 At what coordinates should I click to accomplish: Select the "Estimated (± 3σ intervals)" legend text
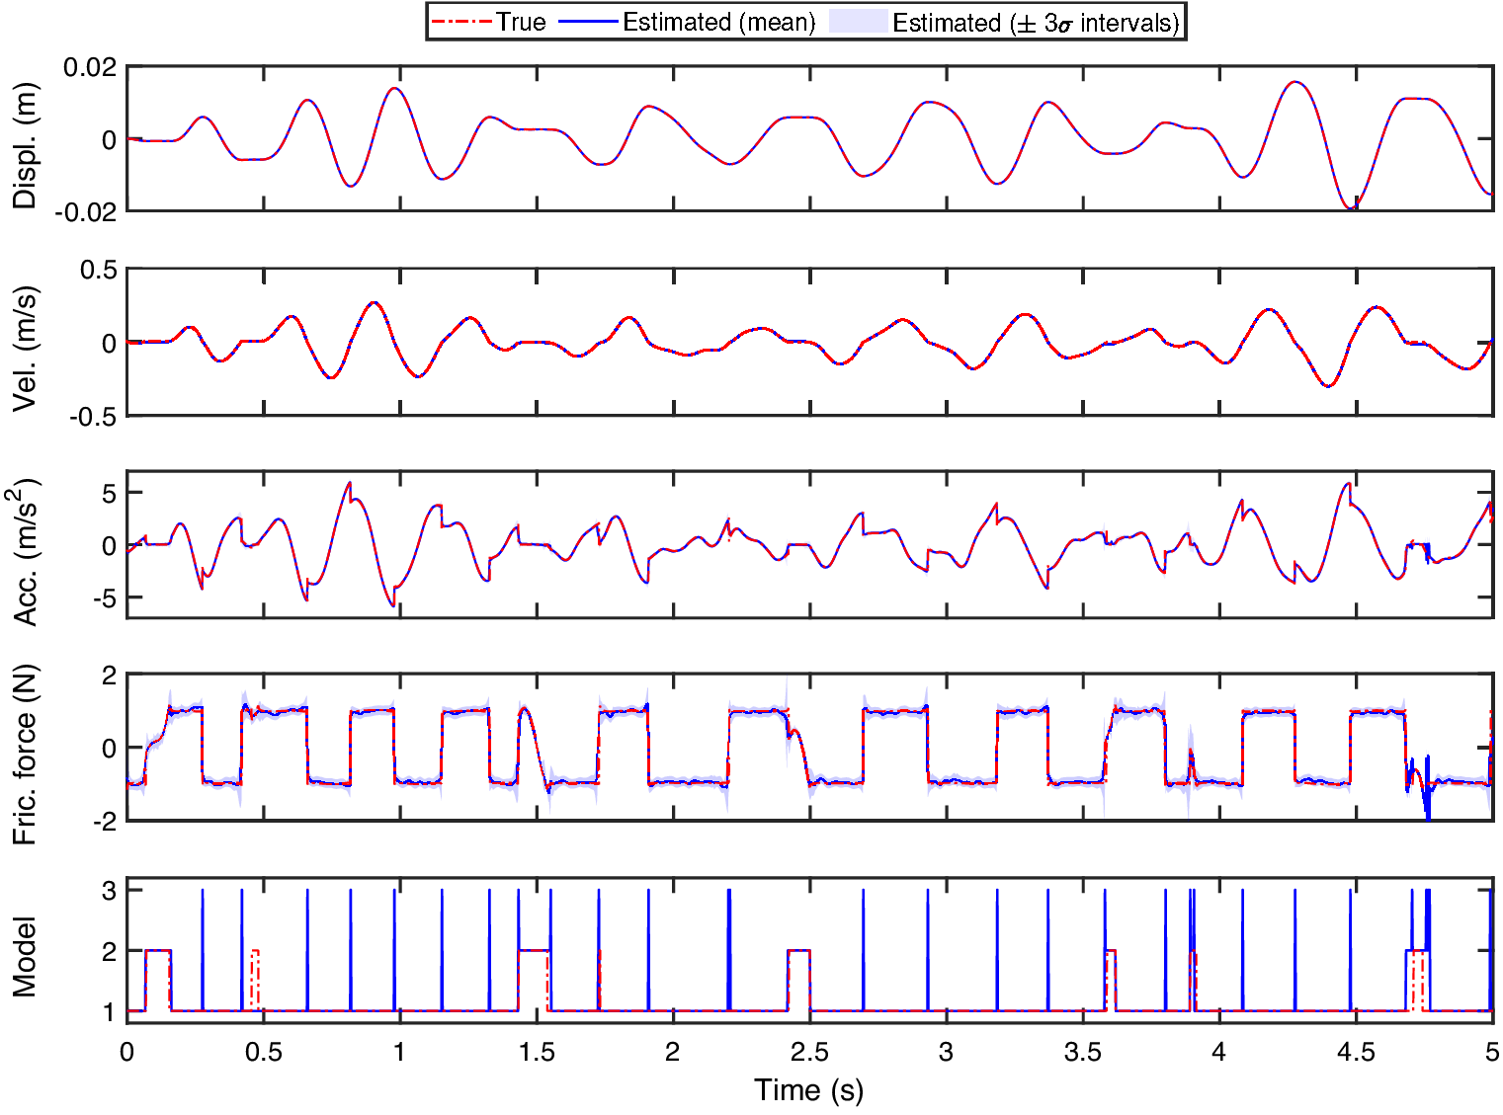click(1036, 22)
